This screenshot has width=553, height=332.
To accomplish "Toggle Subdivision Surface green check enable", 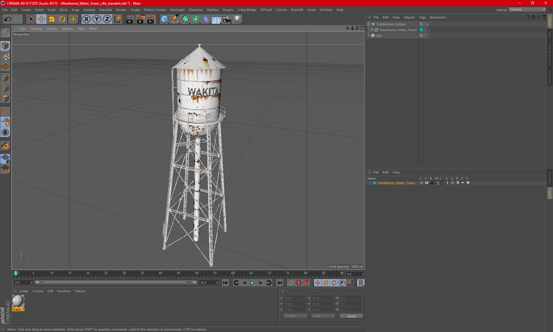I will [x=428, y=24].
